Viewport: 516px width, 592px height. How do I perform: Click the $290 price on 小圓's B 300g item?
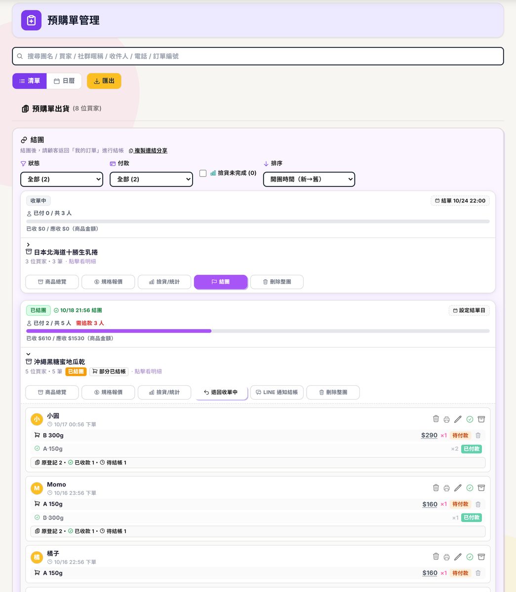tap(429, 436)
